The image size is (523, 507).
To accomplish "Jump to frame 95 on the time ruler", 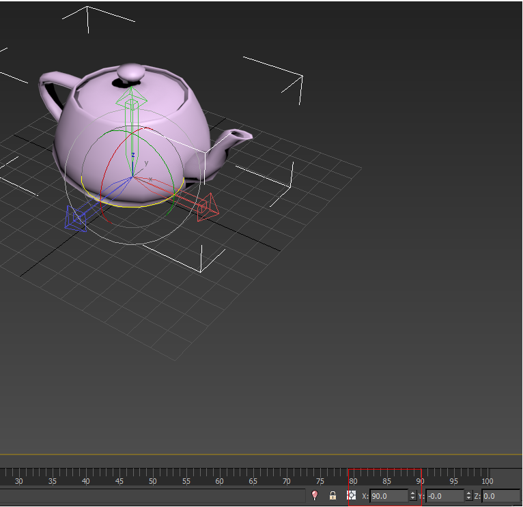I will [x=453, y=481].
